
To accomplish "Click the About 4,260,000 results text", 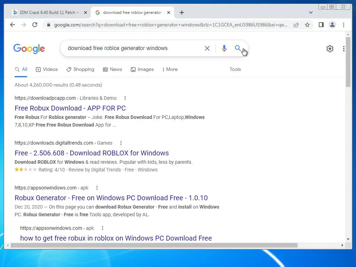I will click(x=58, y=85).
